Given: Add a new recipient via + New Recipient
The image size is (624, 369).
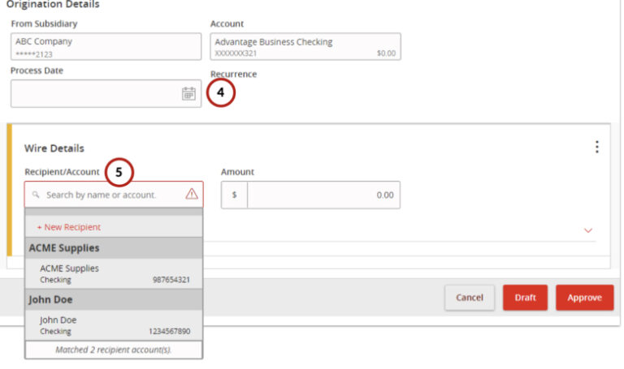Looking at the screenshot, I should 69,227.
